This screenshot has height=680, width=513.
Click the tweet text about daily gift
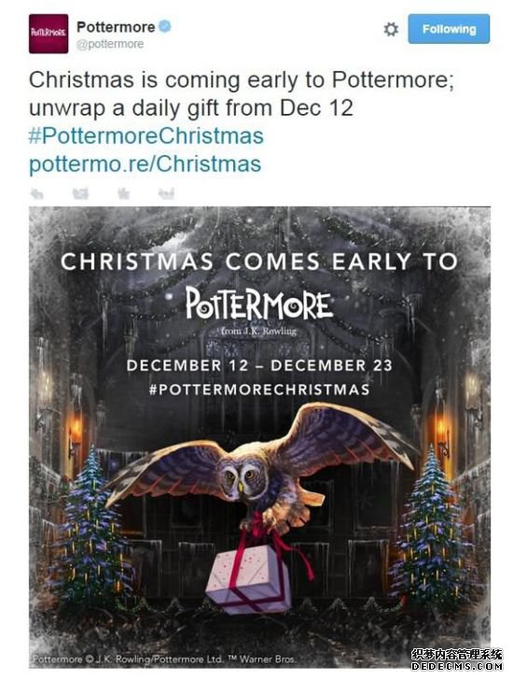[242, 93]
